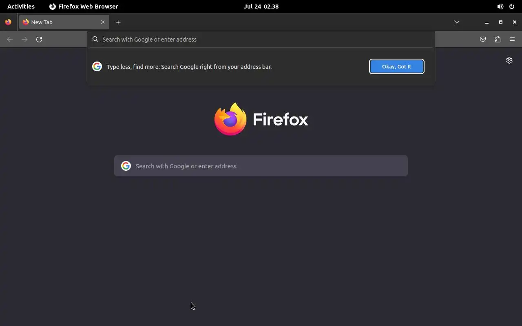Select the New Tab tab
This screenshot has width=522, height=326.
64,22
